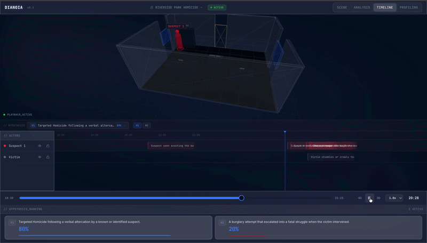Open the Riverside Park Homicide case dropdown

click(x=176, y=7)
